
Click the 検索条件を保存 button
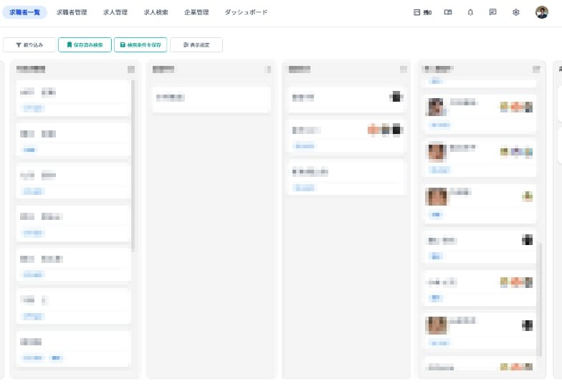140,44
